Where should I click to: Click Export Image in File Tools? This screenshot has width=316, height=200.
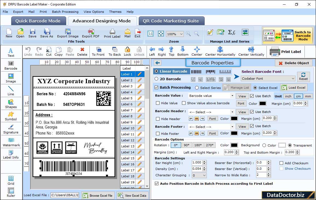click(68, 33)
